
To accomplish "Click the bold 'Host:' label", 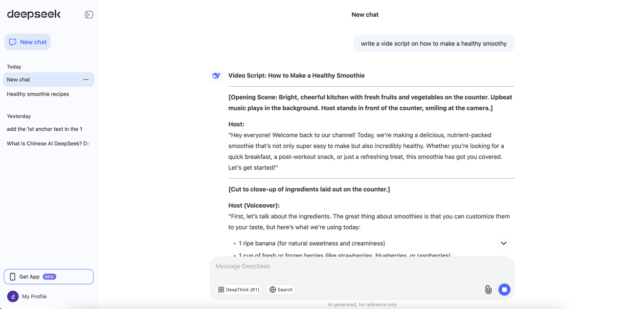I will [x=236, y=124].
